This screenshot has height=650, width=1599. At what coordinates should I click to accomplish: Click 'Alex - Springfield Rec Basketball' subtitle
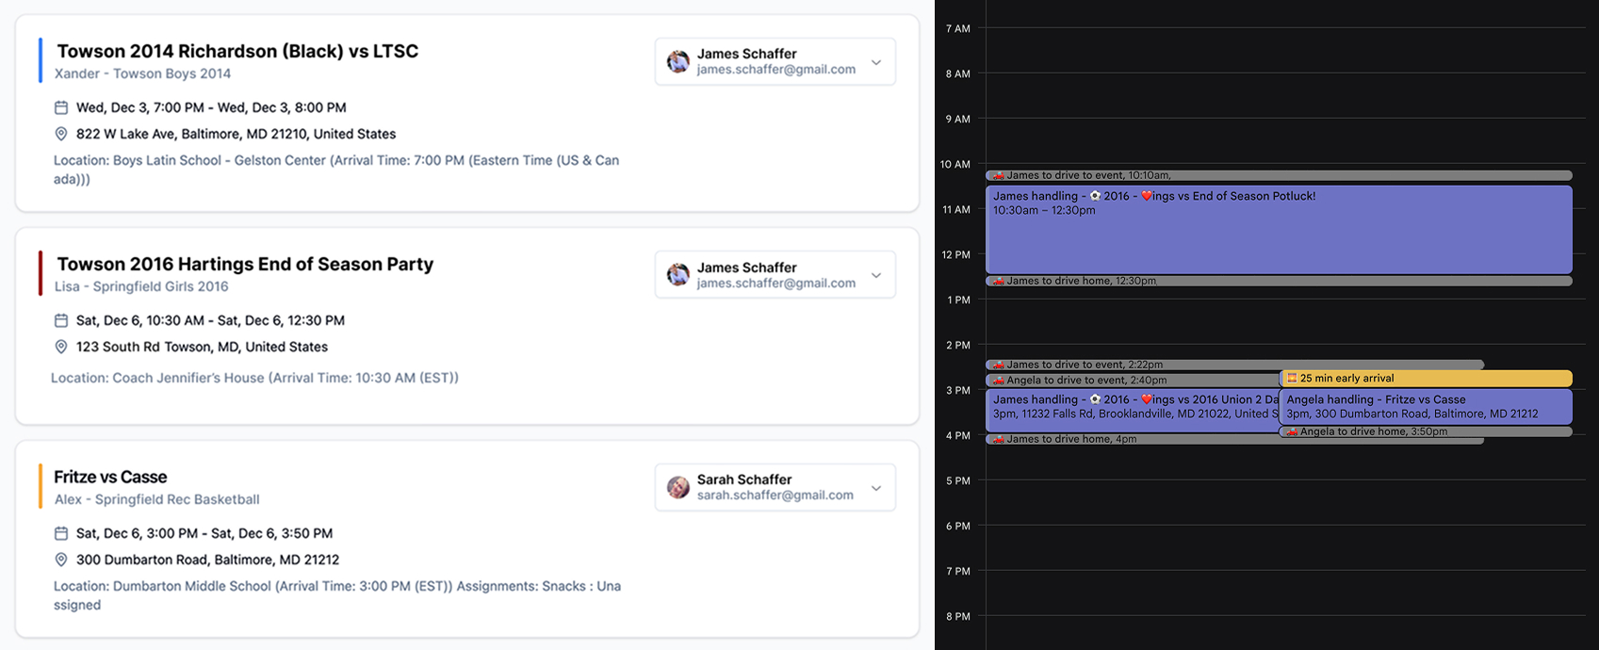pos(156,499)
